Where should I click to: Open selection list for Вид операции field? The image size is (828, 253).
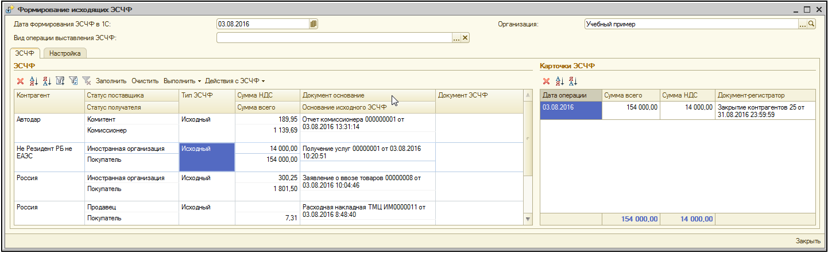pos(456,38)
